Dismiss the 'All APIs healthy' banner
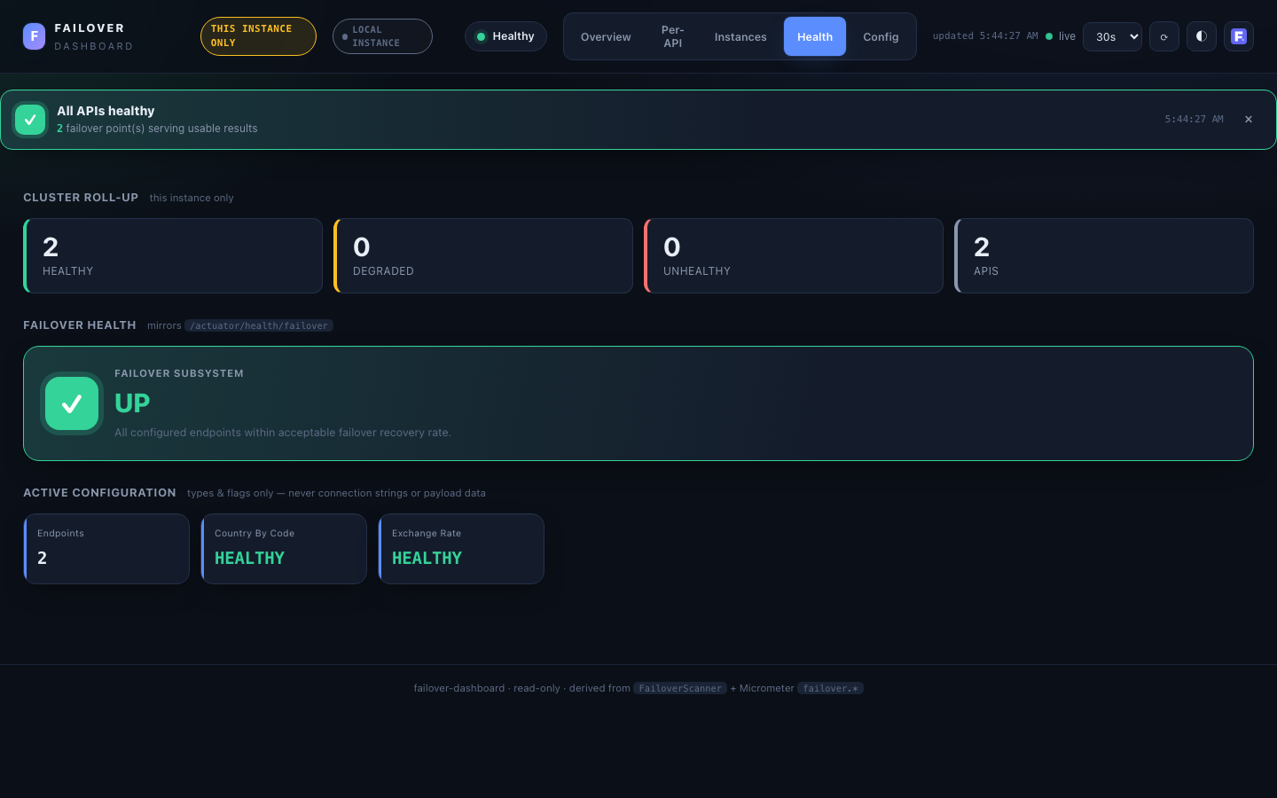 pos(1249,119)
